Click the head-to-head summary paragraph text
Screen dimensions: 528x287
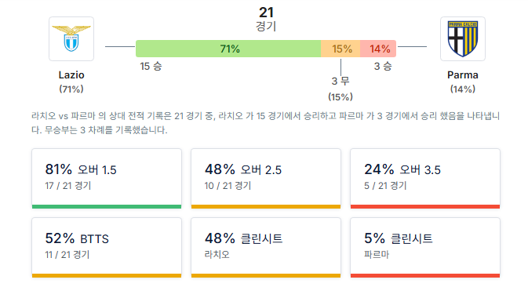(265, 123)
